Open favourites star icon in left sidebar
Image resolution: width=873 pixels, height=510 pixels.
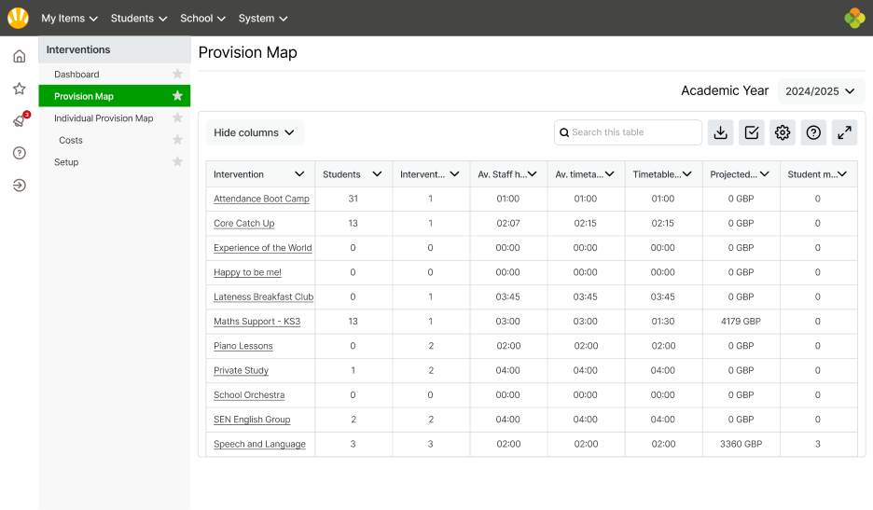pyautogui.click(x=19, y=89)
